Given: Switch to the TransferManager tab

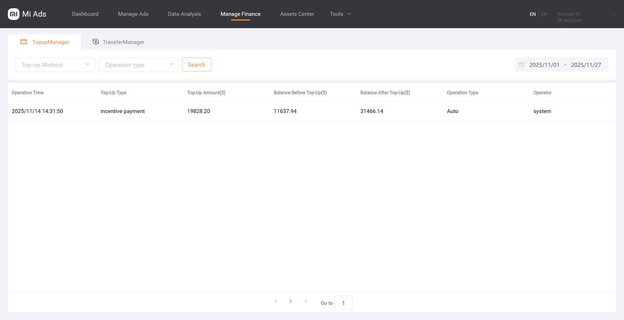Looking at the screenshot, I should click(123, 42).
